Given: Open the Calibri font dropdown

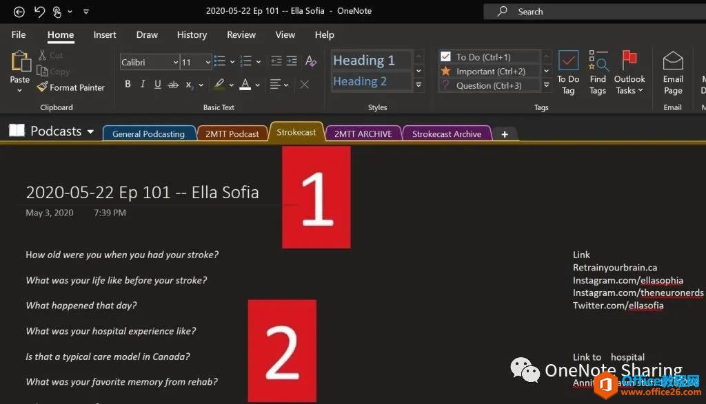Looking at the screenshot, I should [x=176, y=62].
